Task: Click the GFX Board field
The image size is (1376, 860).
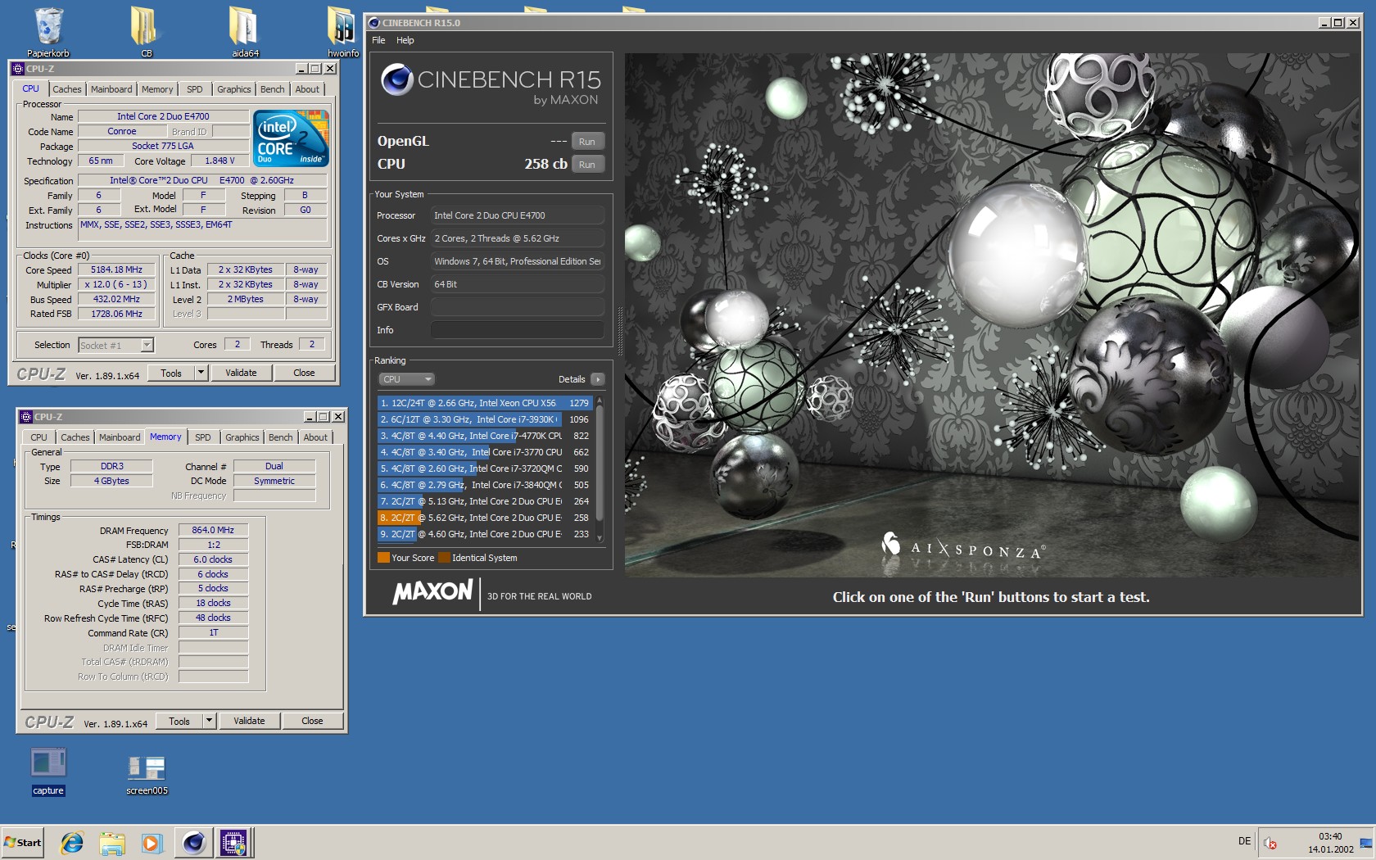Action: 517,307
